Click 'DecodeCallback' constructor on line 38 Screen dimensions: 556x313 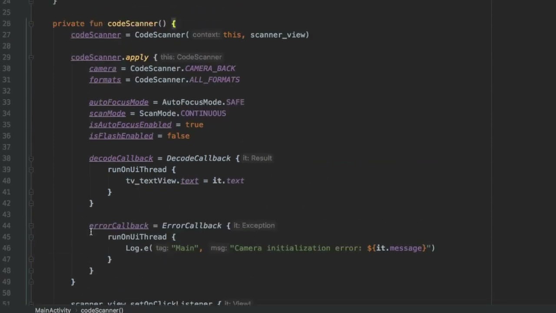pos(199,158)
